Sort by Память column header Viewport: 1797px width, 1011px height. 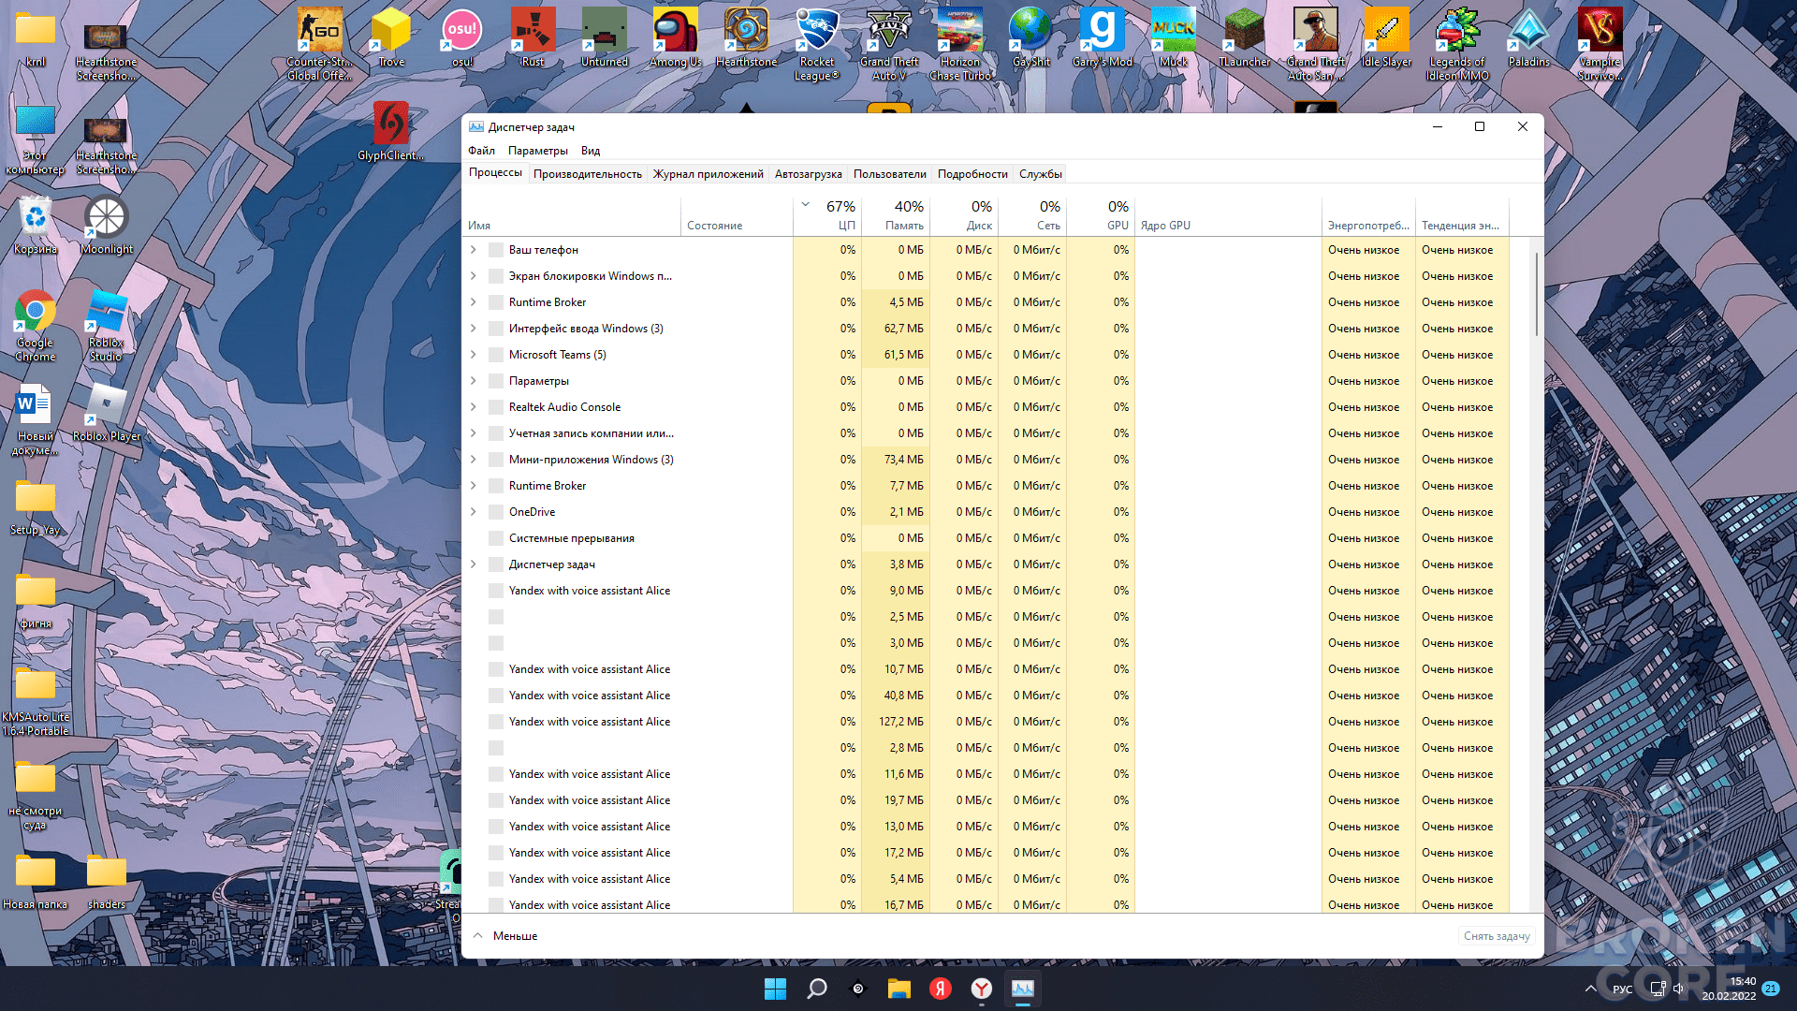tap(896, 216)
